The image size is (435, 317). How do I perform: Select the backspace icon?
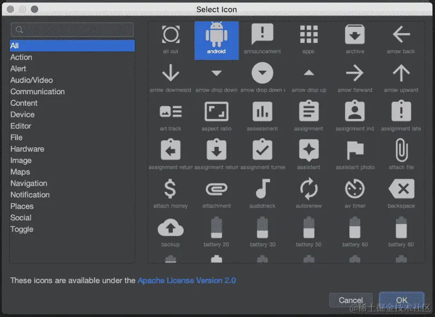tap(401, 194)
